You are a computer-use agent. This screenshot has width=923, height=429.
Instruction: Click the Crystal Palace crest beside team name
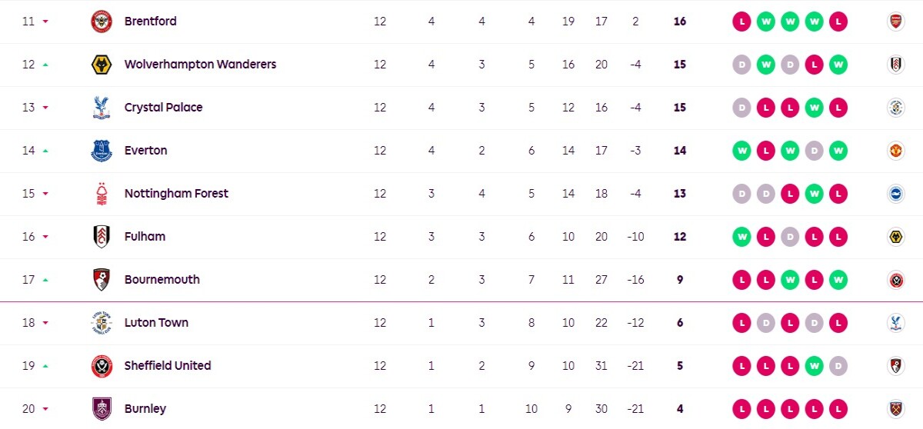(x=102, y=108)
